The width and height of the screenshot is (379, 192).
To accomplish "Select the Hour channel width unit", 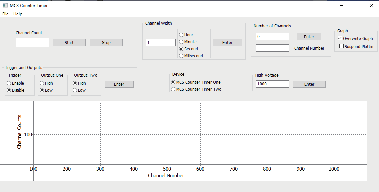I will point(181,35).
